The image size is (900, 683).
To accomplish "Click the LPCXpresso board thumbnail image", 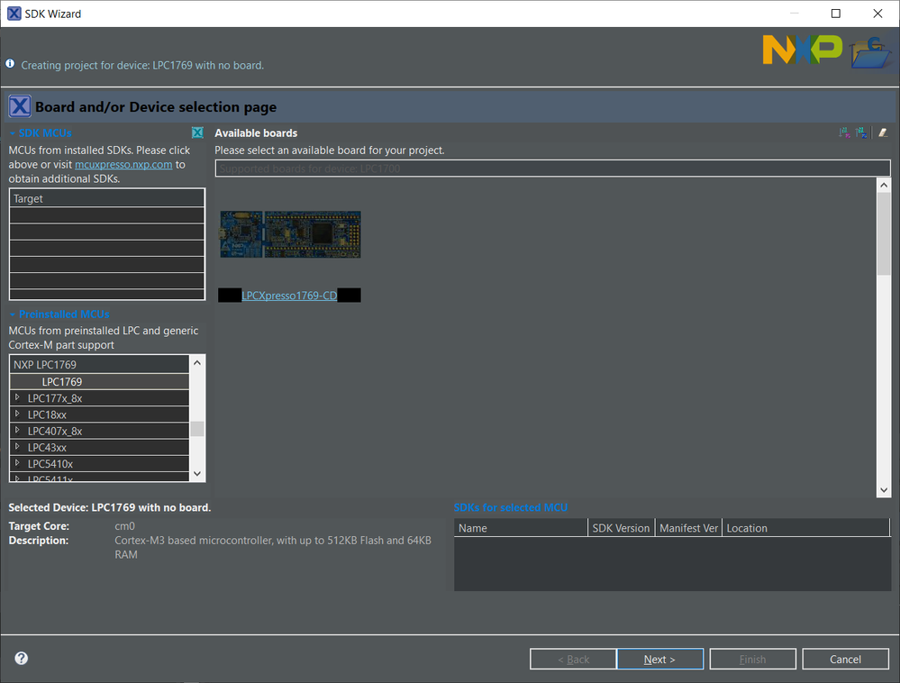I will click(290, 234).
